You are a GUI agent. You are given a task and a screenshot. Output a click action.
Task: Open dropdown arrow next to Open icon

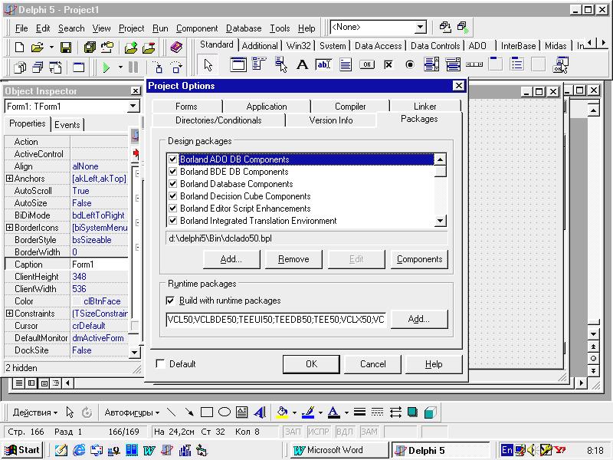(51, 48)
